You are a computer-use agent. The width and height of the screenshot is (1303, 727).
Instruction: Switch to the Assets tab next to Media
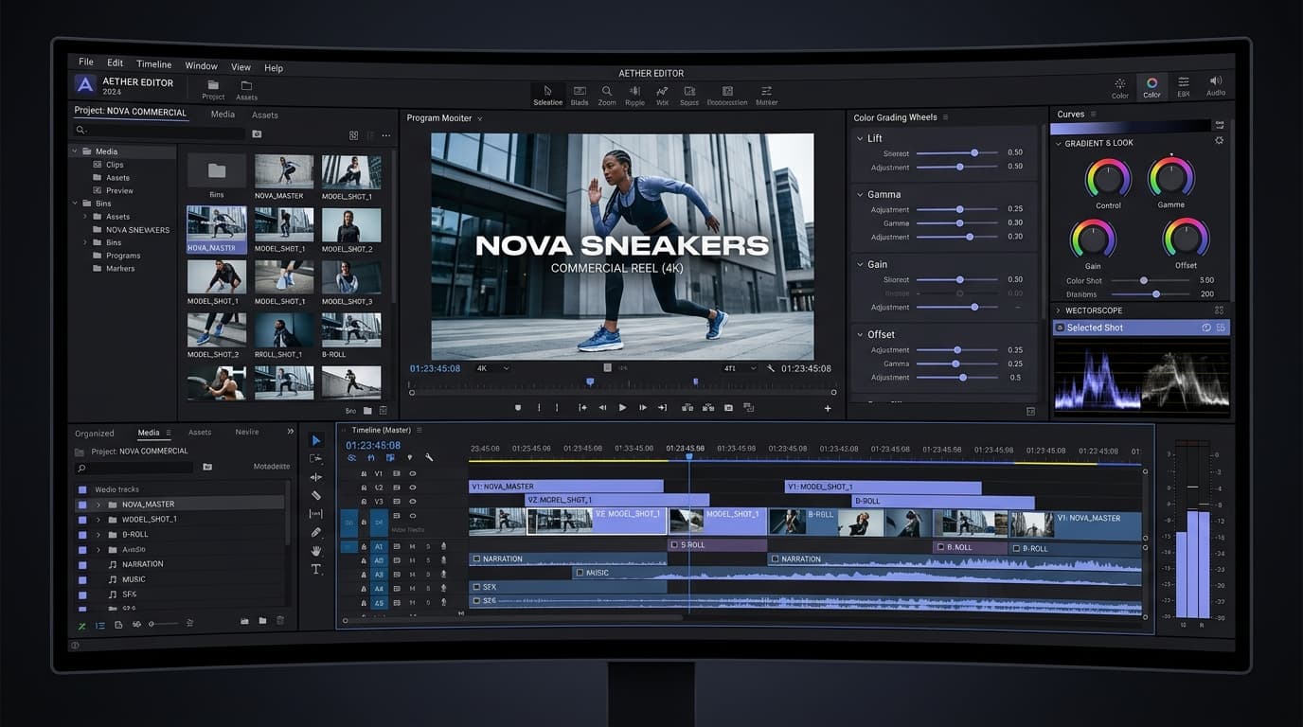click(x=200, y=433)
